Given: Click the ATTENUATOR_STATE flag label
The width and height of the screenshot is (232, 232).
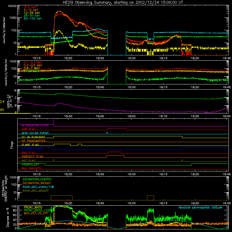Looking at the screenshot, I should click(35, 126).
